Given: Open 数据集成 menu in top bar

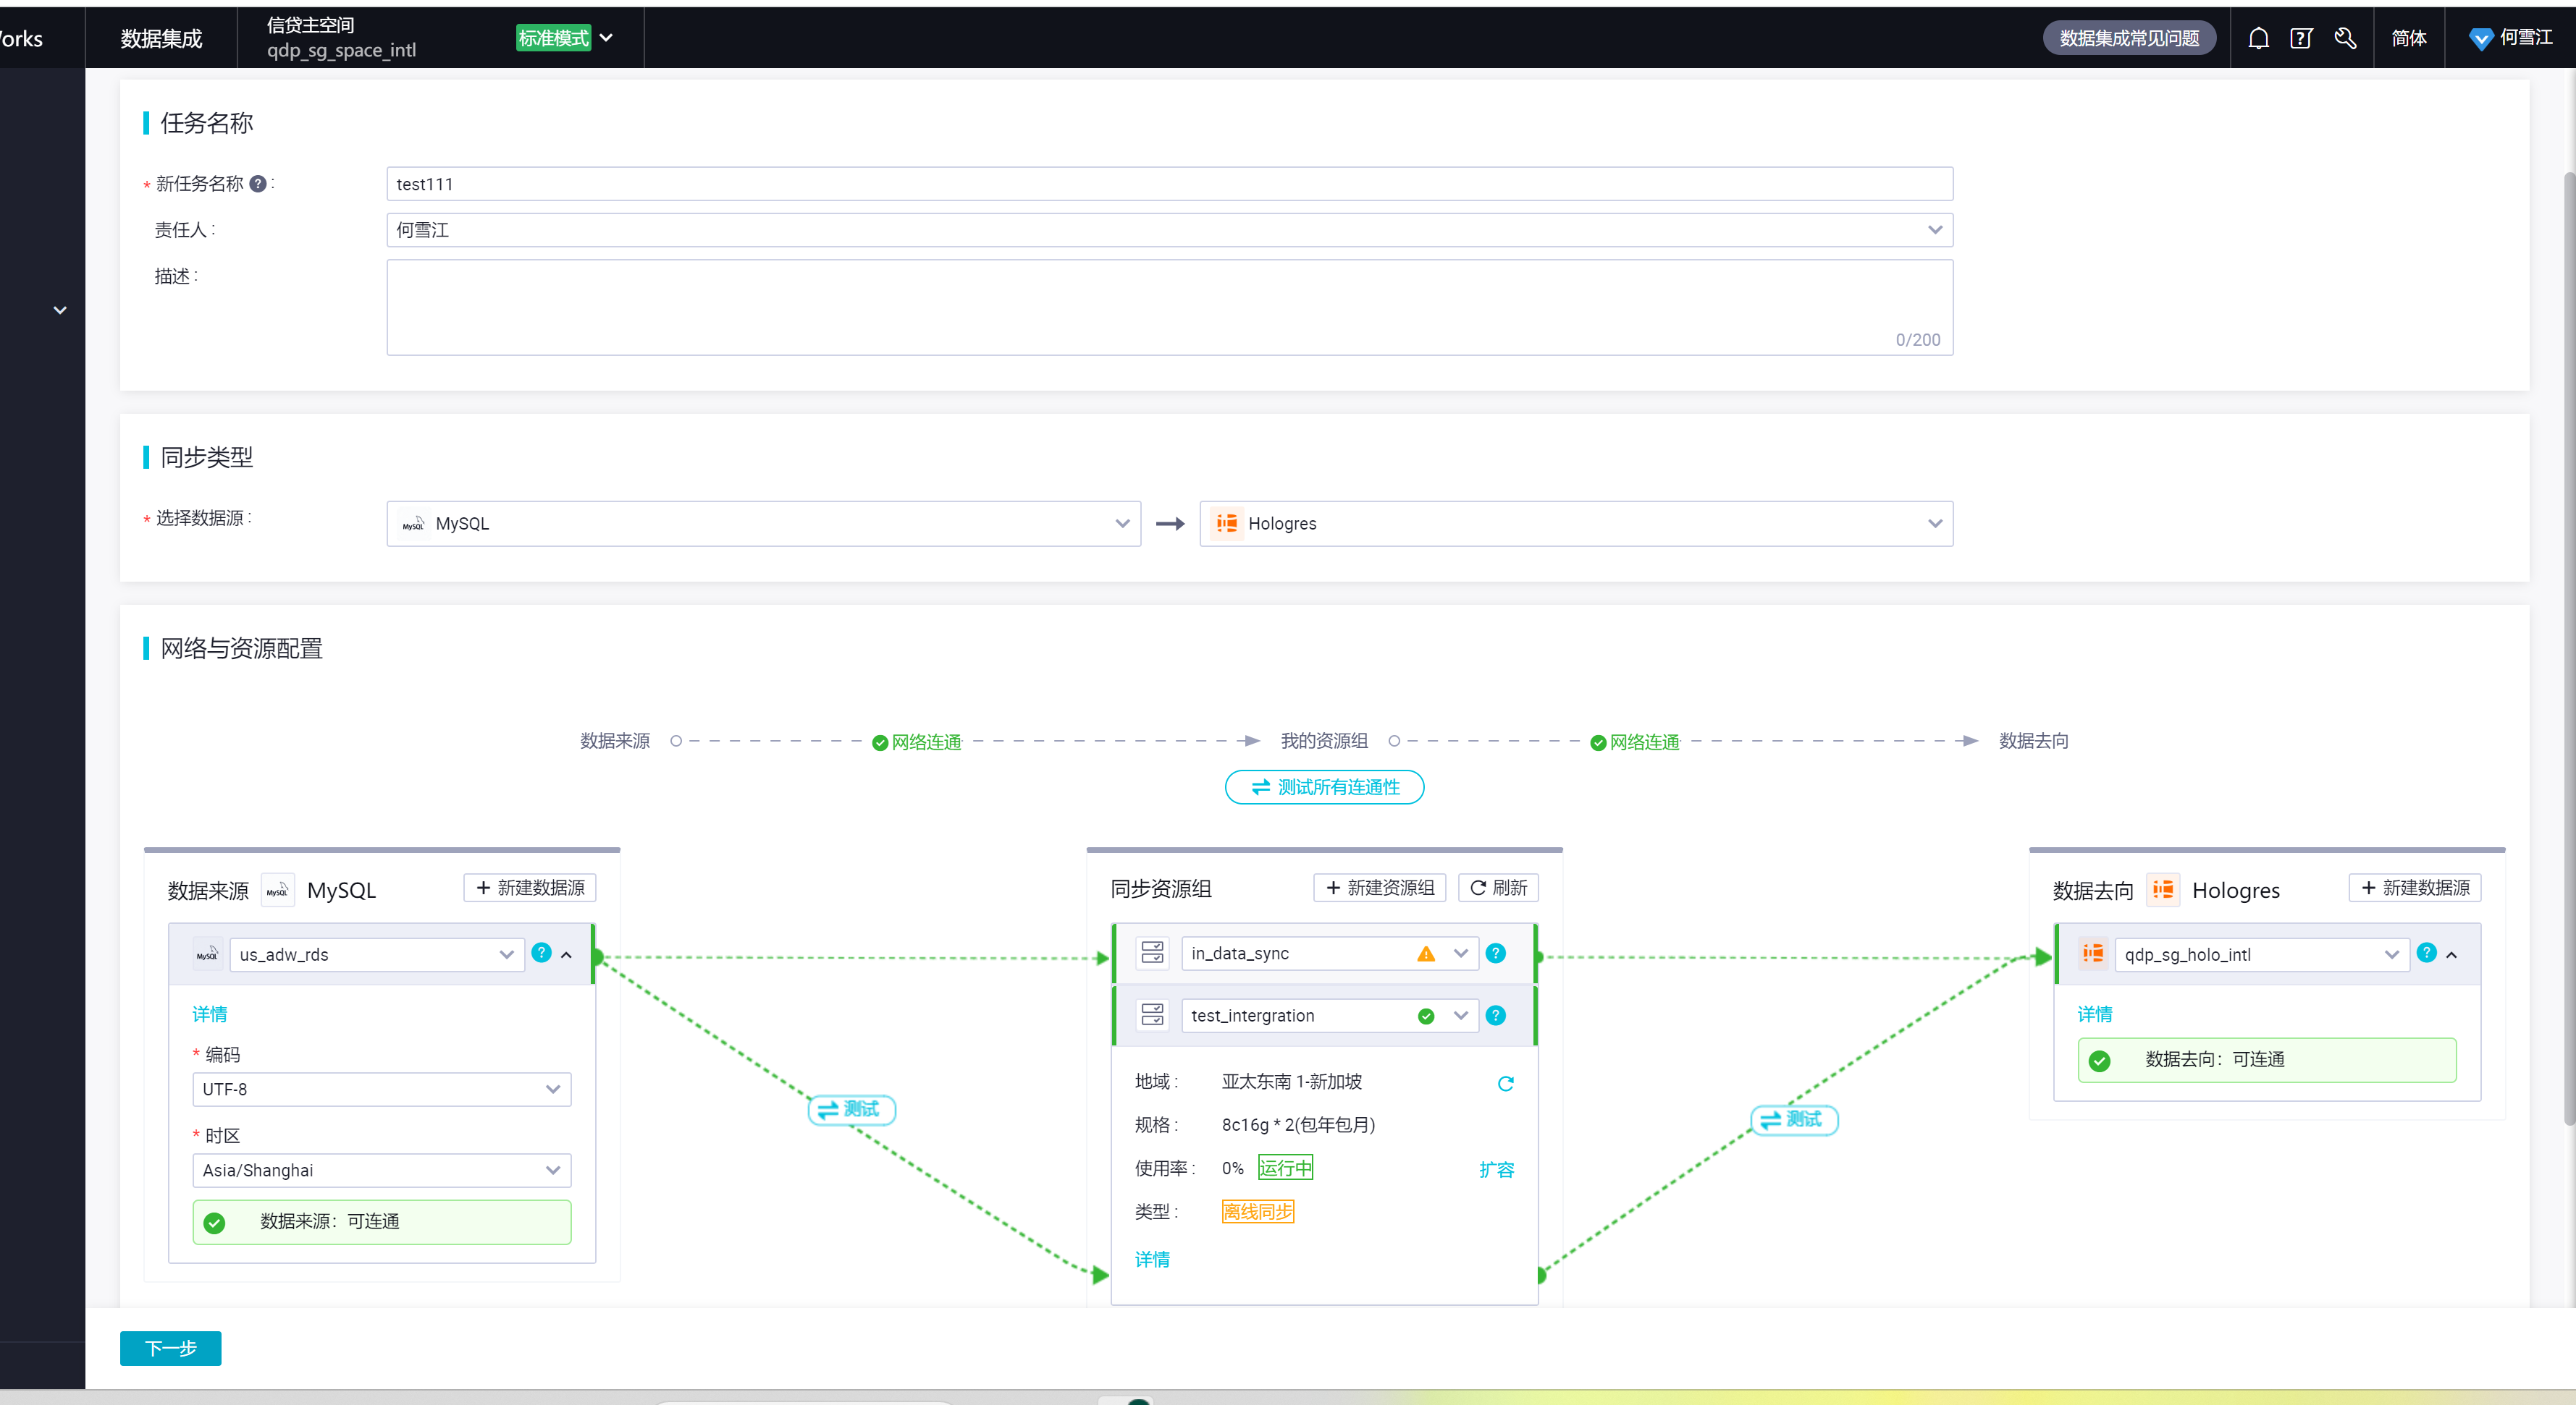Looking at the screenshot, I should tap(161, 38).
